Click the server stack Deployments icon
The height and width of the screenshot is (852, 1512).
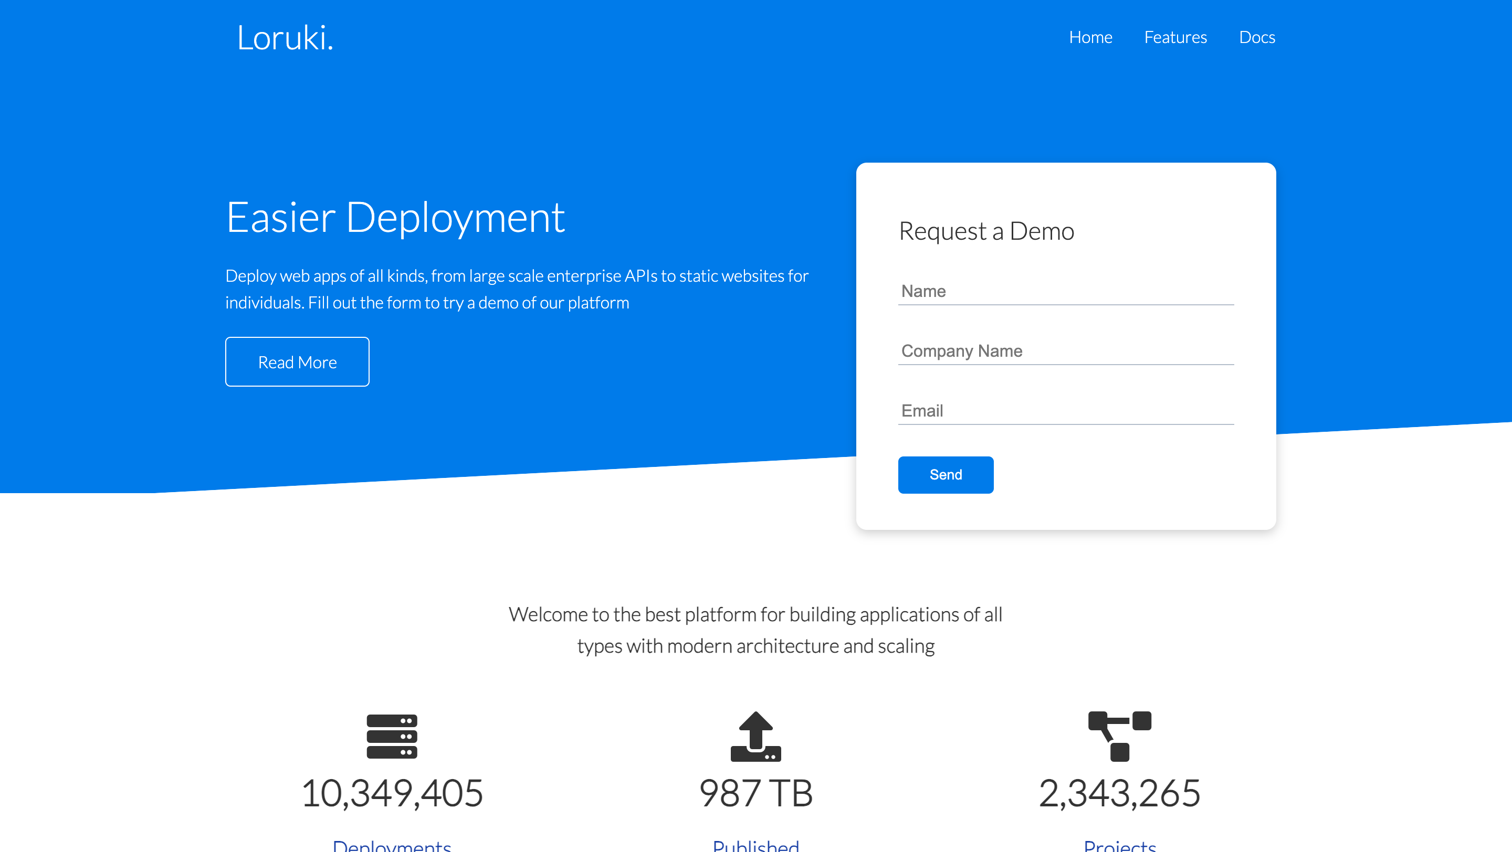(x=392, y=736)
